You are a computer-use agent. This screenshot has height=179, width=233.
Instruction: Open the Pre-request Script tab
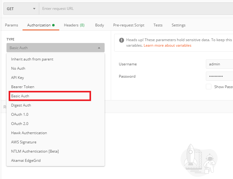(129, 25)
